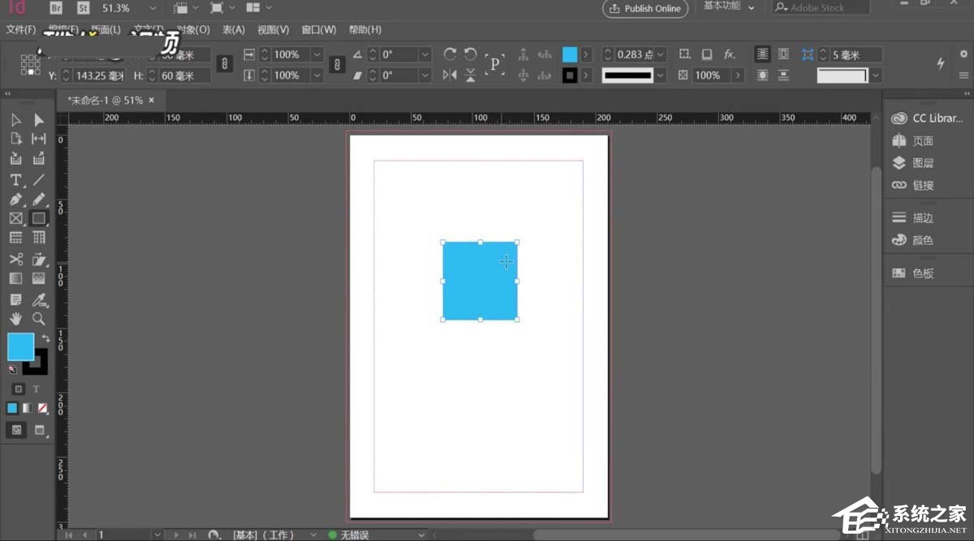Select the Direct Selection tool (white arrow)

39,120
